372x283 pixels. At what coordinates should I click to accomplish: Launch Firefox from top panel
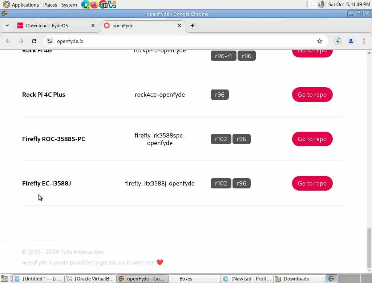click(x=94, y=4)
